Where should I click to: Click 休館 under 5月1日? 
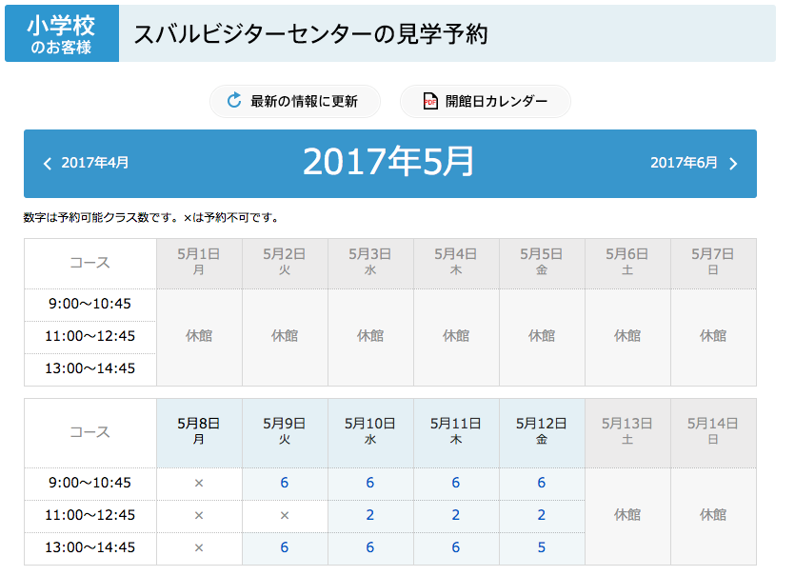click(x=199, y=336)
